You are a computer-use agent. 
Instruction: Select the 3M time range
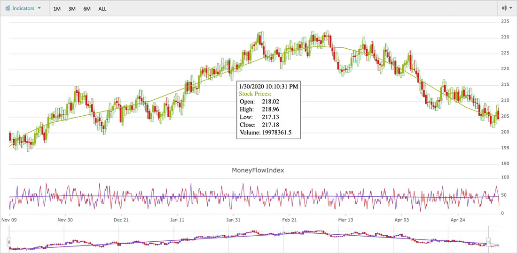coord(72,9)
